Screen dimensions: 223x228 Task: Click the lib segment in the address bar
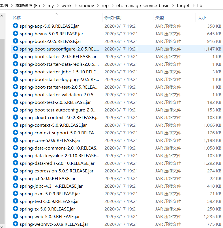[x=200, y=6]
